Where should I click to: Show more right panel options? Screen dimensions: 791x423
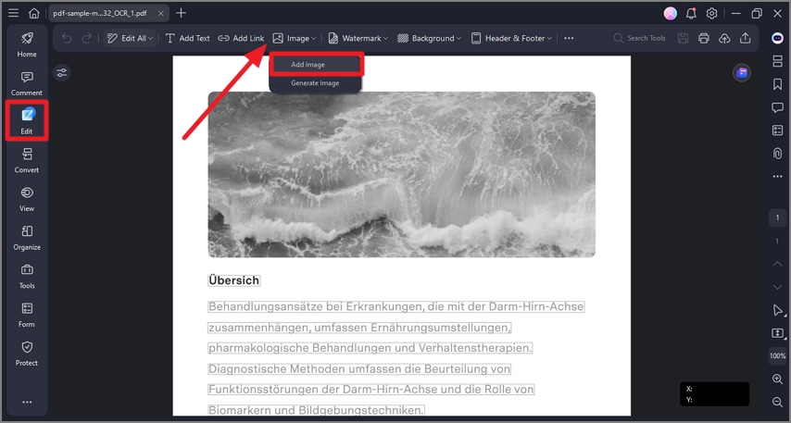pyautogui.click(x=777, y=177)
